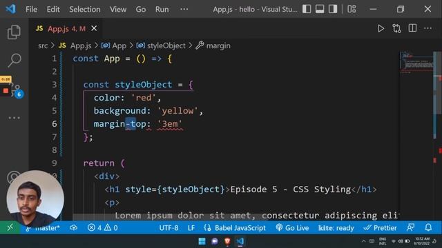Click the code minimap preview
This screenshot has width=442, height=248.
[x=416, y=63]
